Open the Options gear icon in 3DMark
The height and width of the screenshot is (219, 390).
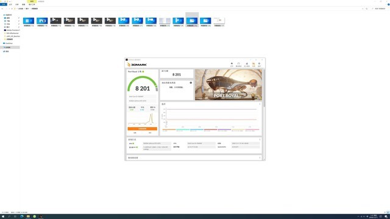tap(259, 64)
